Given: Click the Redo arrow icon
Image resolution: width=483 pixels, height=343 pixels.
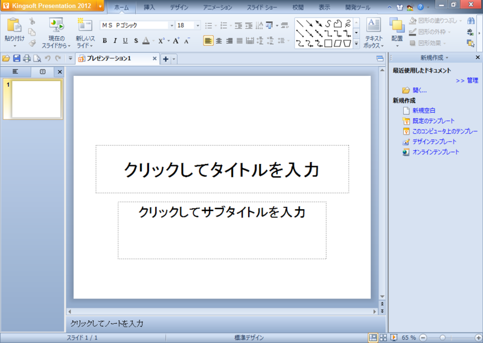Looking at the screenshot, I should click(58, 58).
